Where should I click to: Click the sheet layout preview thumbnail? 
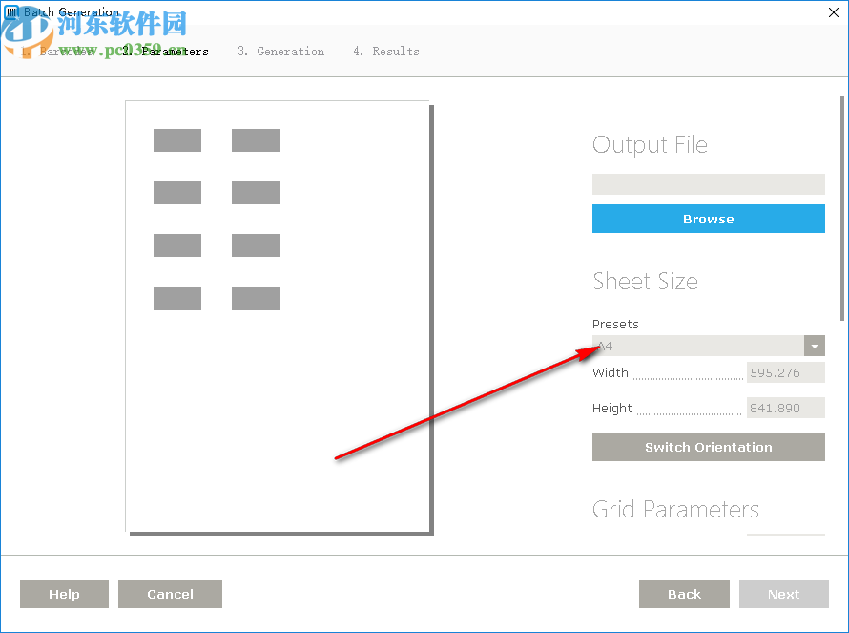point(278,316)
